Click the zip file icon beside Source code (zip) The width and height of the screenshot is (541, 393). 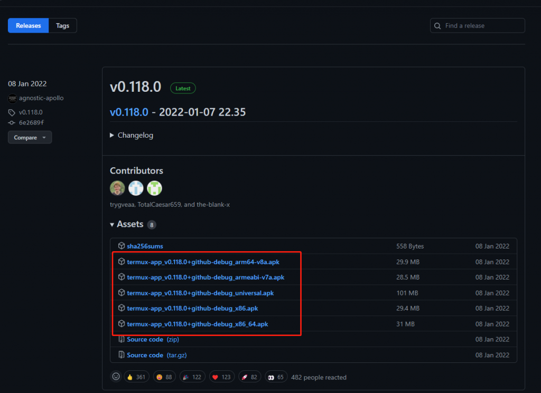(x=122, y=339)
